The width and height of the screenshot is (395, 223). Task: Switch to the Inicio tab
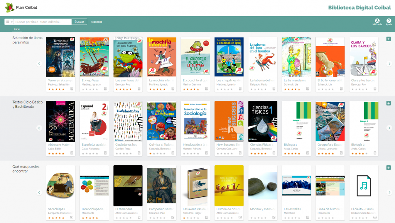click(x=17, y=29)
